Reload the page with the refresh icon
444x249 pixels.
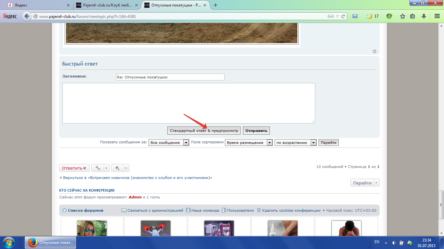pyautogui.click(x=343, y=16)
